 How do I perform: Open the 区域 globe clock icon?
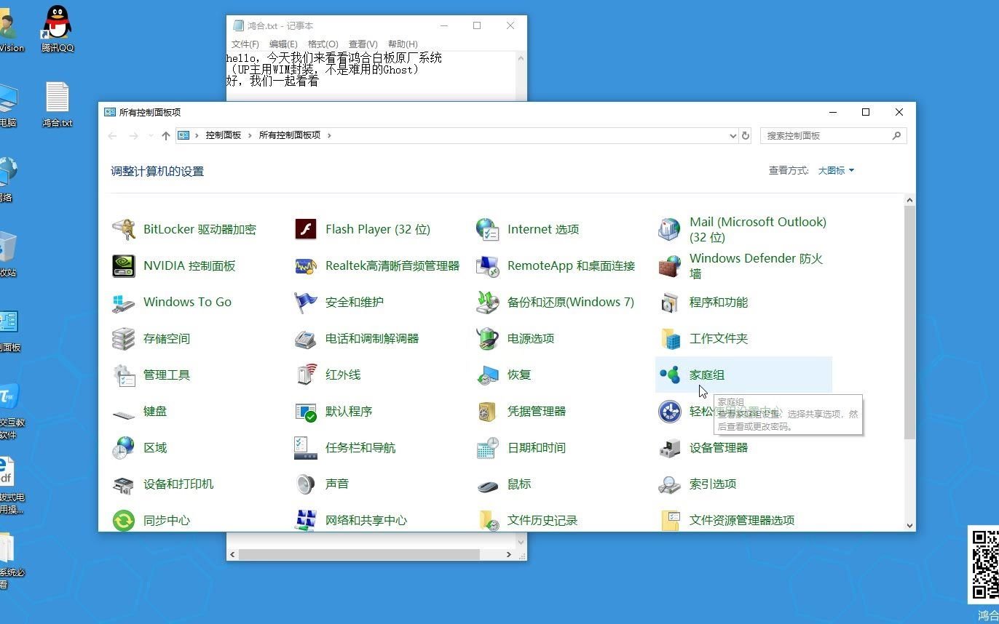(x=124, y=447)
